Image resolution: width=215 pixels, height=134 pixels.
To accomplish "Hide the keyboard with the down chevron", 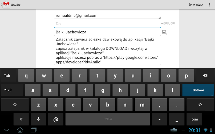I will tap(6, 130).
